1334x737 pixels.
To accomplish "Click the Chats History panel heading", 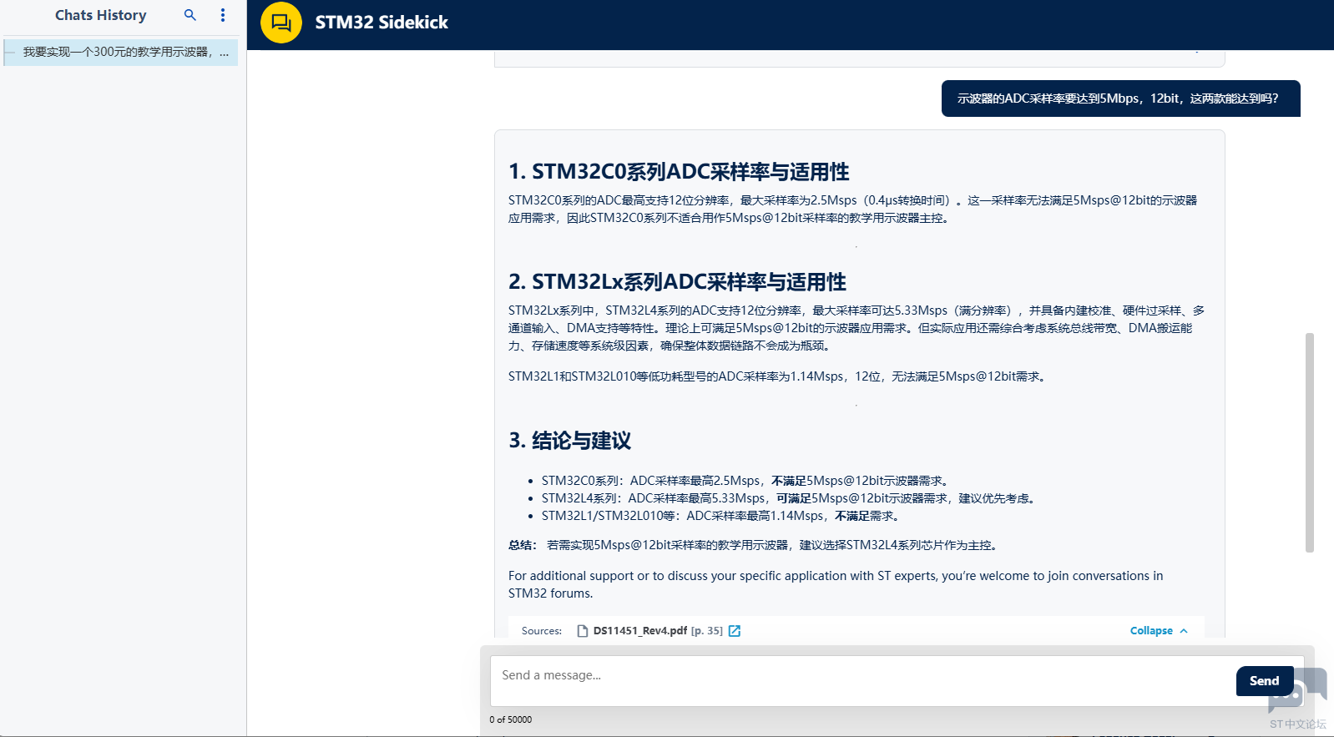I will [x=100, y=15].
